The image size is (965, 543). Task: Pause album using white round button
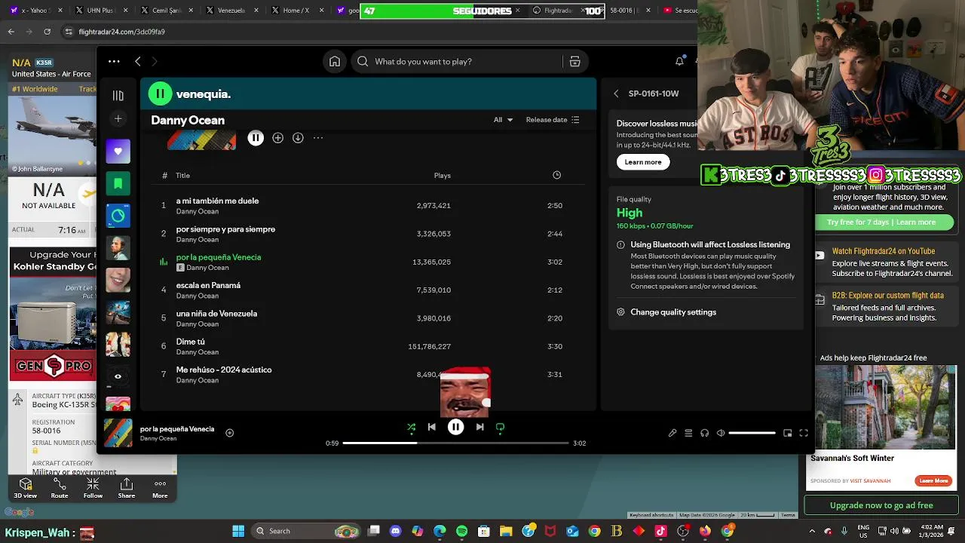point(256,138)
